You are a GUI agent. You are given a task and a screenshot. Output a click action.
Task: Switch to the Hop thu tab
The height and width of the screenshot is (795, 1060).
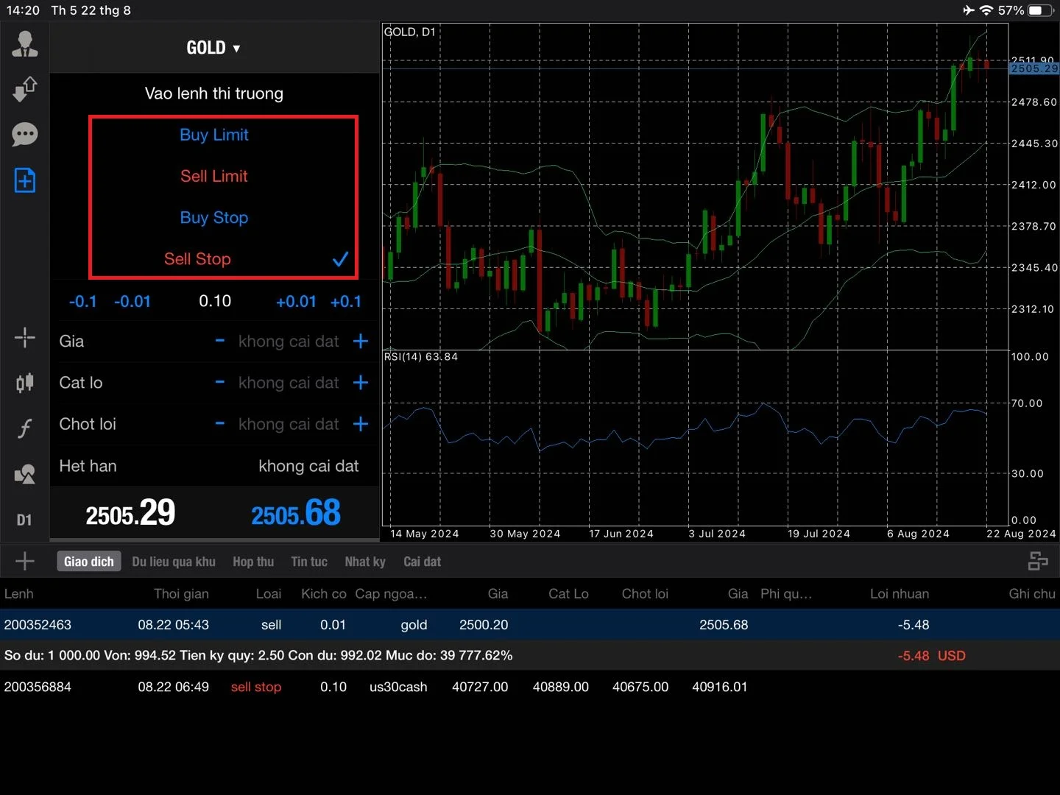(x=253, y=562)
